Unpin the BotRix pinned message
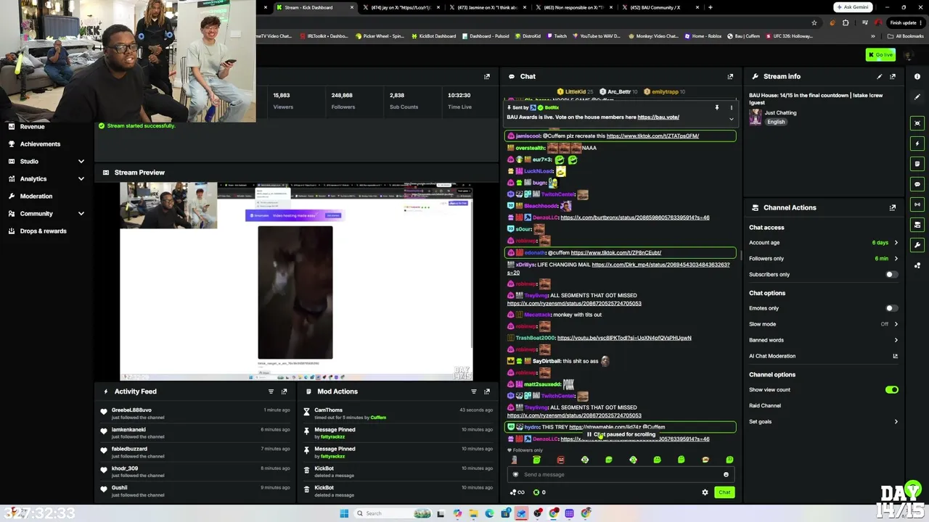 pos(717,108)
